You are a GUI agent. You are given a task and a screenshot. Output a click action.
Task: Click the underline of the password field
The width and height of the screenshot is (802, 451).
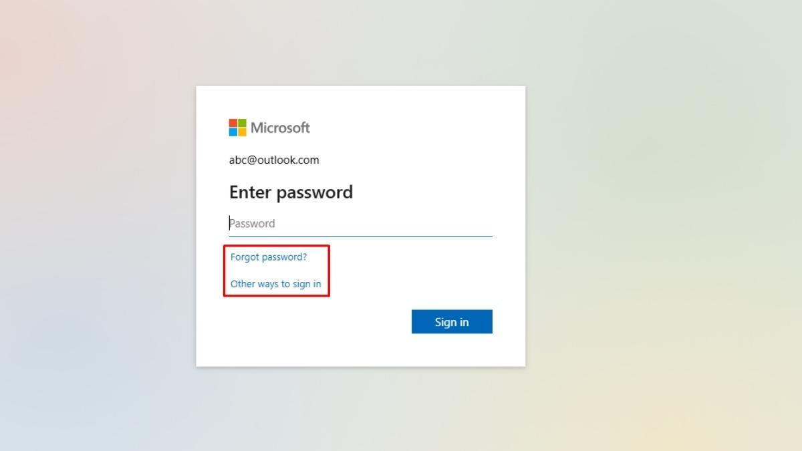(x=361, y=237)
